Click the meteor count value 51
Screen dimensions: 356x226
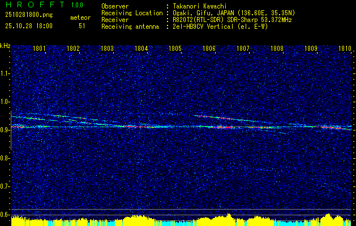82,25
